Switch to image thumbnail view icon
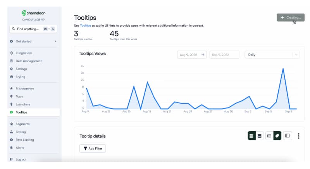 [x=260, y=136]
